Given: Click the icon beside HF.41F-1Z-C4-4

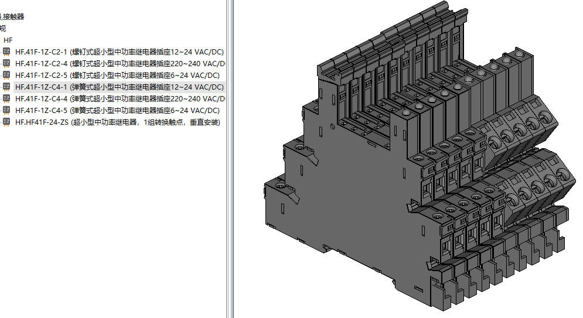Looking at the screenshot, I should [6, 98].
